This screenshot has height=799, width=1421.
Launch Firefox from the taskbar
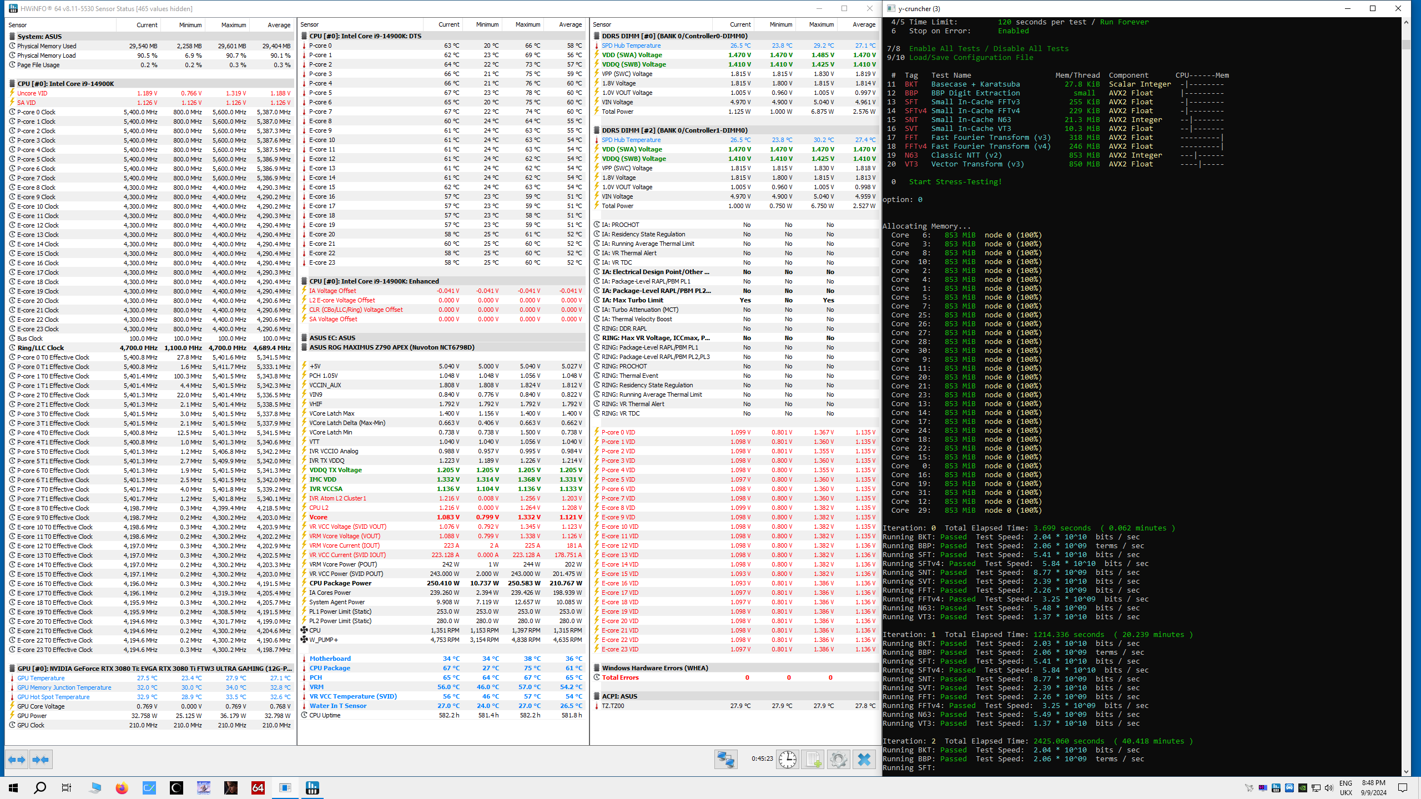pos(122,788)
